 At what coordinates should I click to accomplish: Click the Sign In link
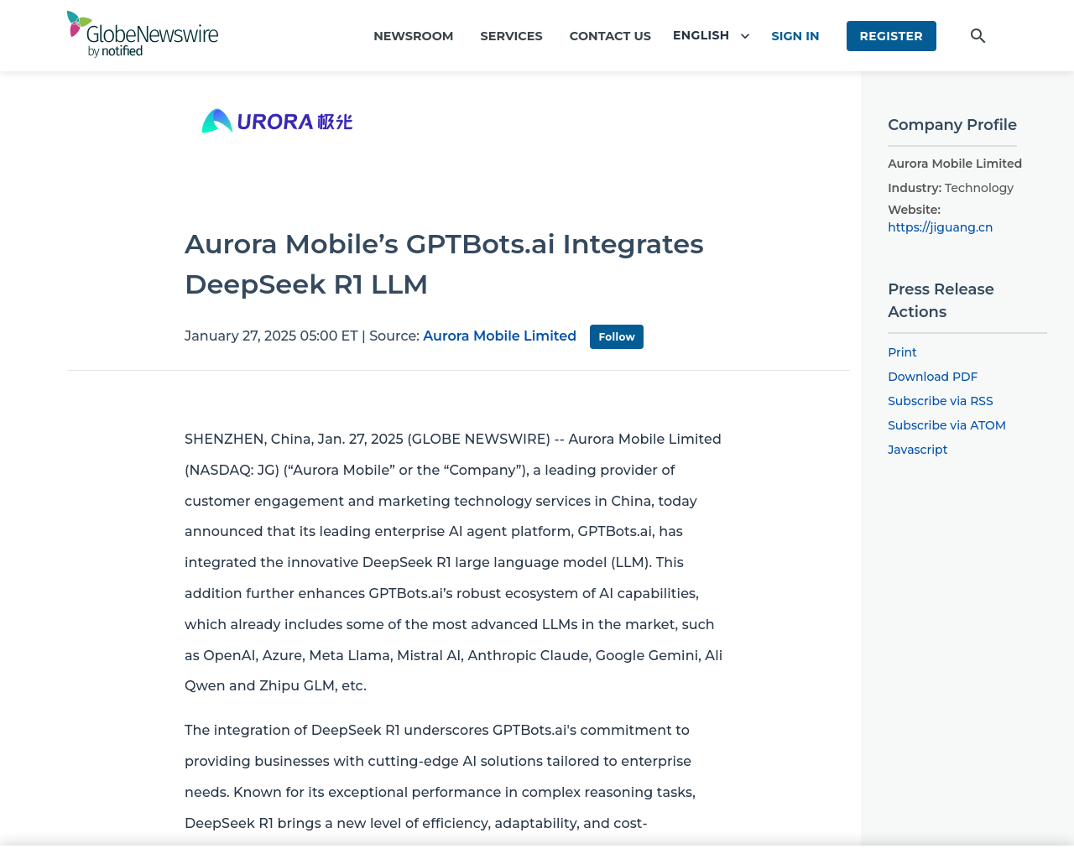[x=795, y=36]
